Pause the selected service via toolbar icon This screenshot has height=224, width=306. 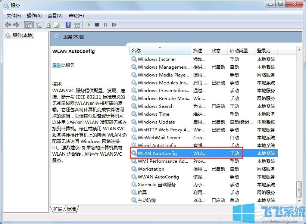[106, 25]
